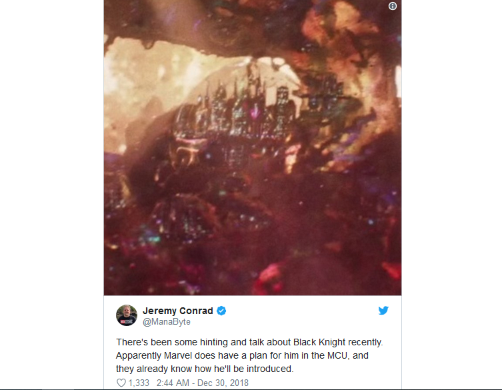Open the embedded tweet image
This screenshot has height=390, width=502.
[253, 147]
